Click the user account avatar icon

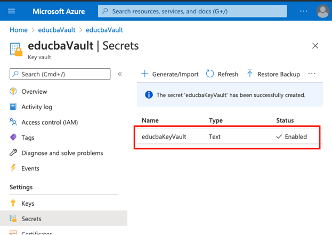point(322,11)
